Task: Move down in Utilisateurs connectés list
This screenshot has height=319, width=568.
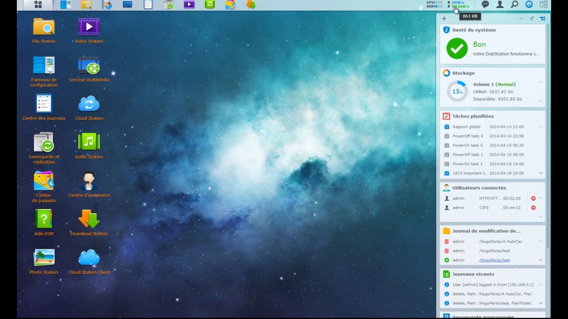Action: click(x=540, y=217)
